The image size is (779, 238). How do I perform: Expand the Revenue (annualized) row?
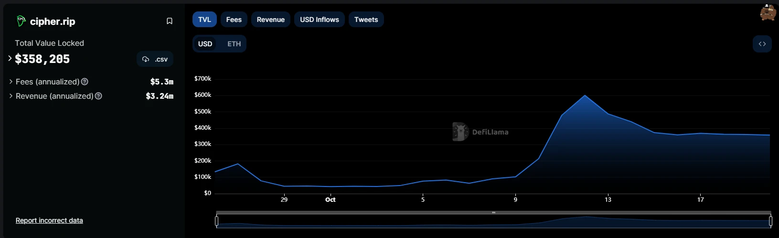coord(11,96)
